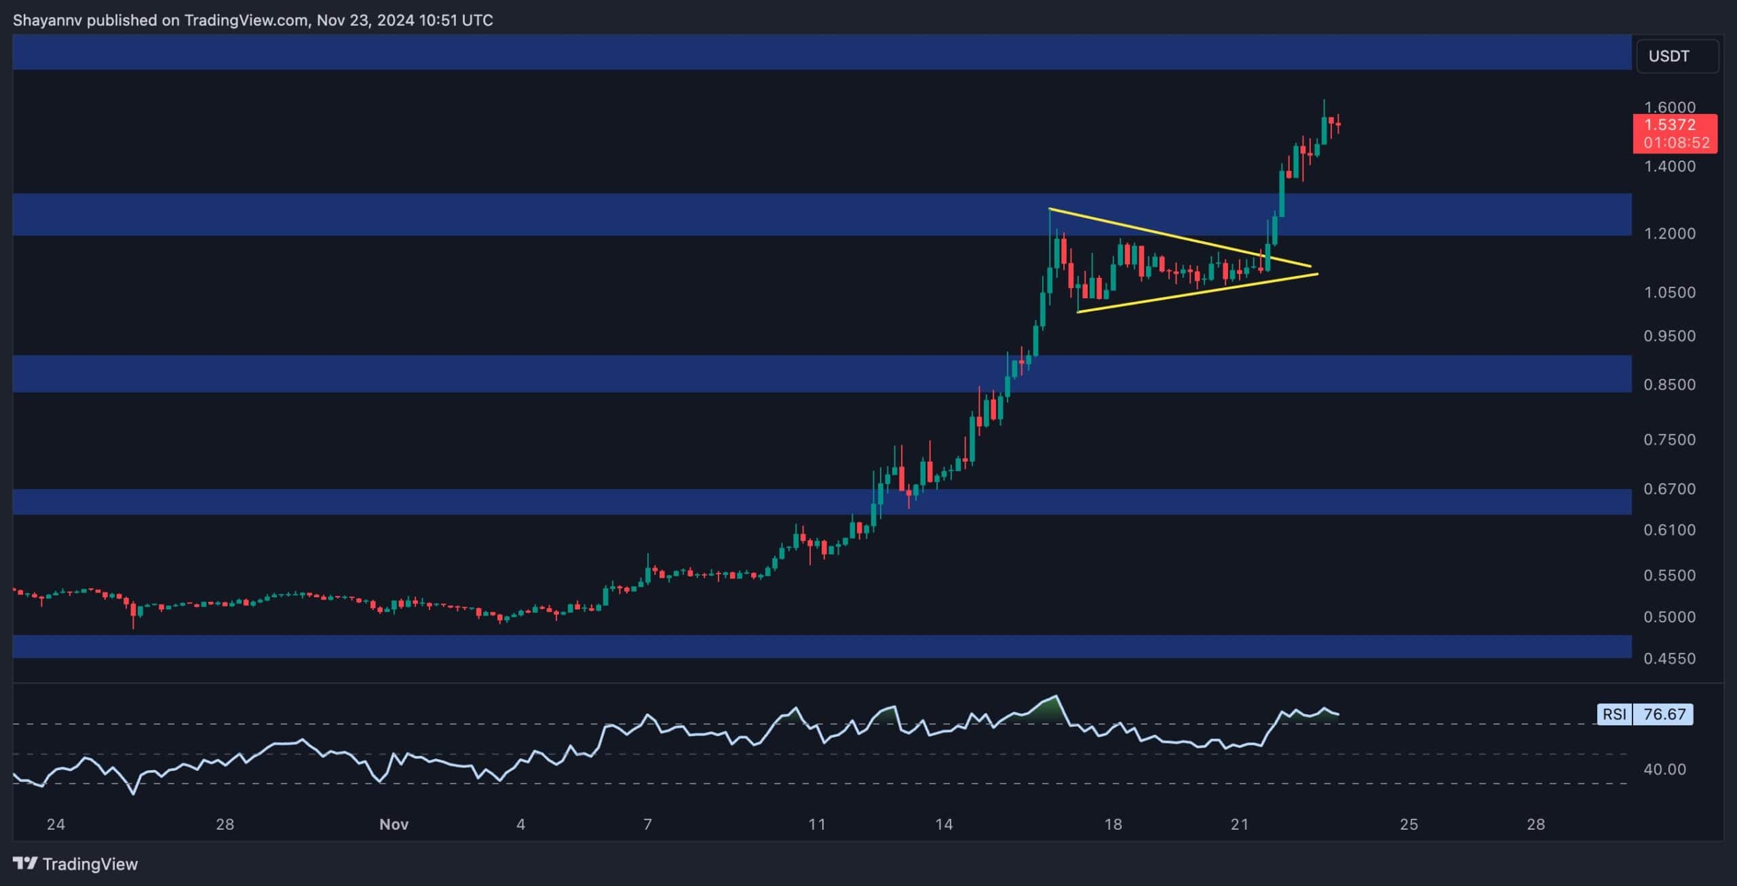
Task: Select the blue zone near 1.2000
Action: tap(822, 215)
